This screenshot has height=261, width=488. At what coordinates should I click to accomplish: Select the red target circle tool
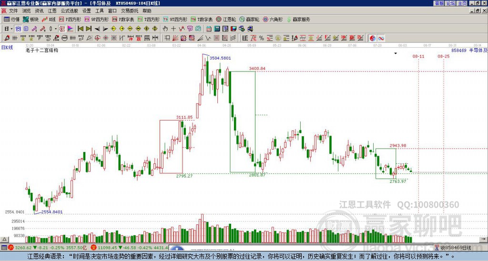point(97,38)
